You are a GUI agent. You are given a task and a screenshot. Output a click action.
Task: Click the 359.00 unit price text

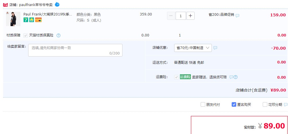(146, 14)
